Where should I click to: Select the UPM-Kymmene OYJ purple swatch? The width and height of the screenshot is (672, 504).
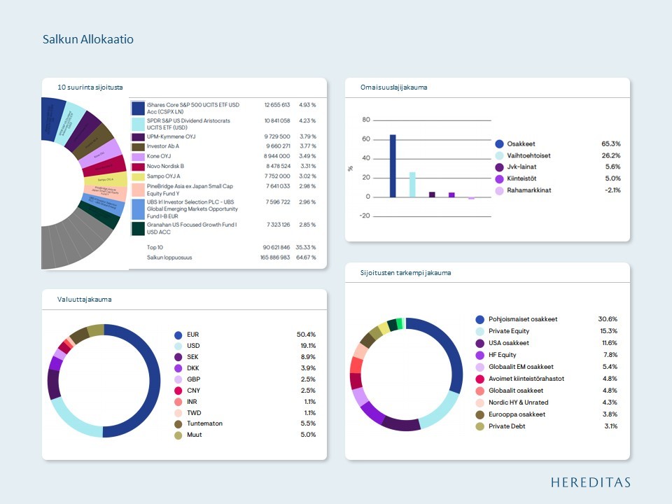point(138,137)
